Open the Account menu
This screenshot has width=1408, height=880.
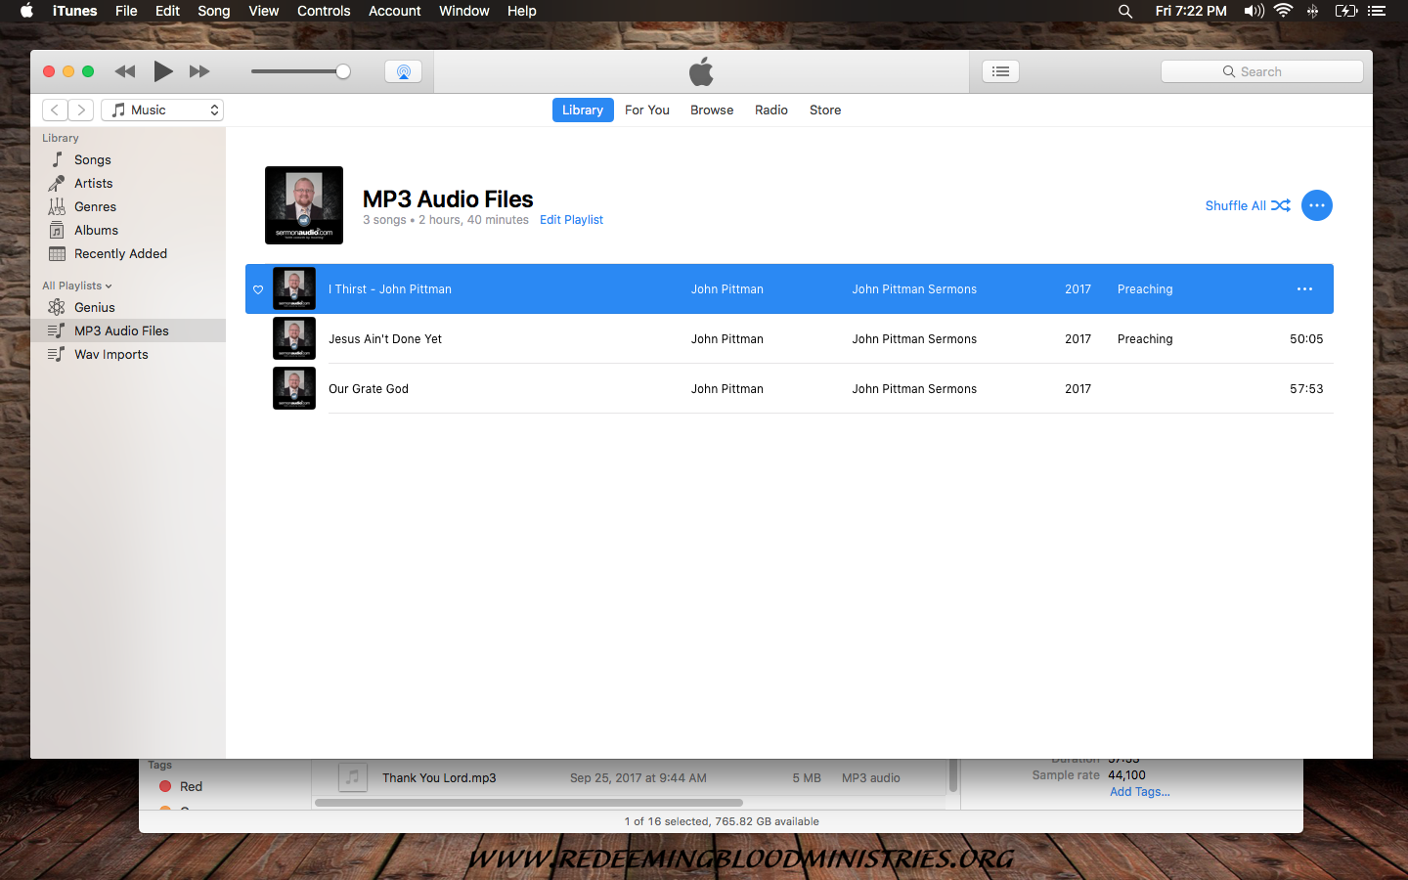pos(395,11)
